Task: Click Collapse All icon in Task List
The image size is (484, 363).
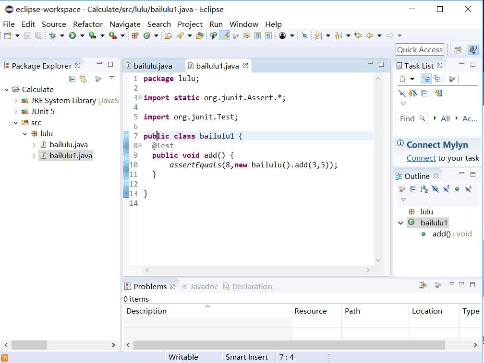Action: (x=424, y=93)
